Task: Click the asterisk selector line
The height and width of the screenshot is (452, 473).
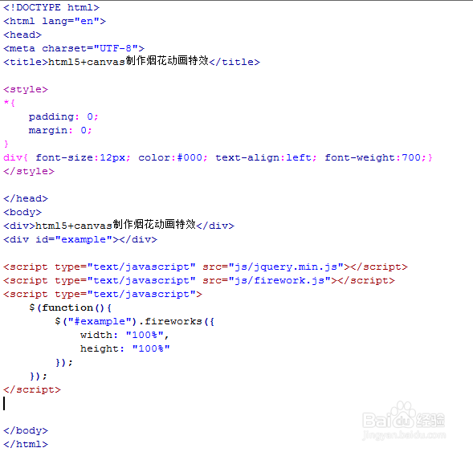Action: pos(9,103)
